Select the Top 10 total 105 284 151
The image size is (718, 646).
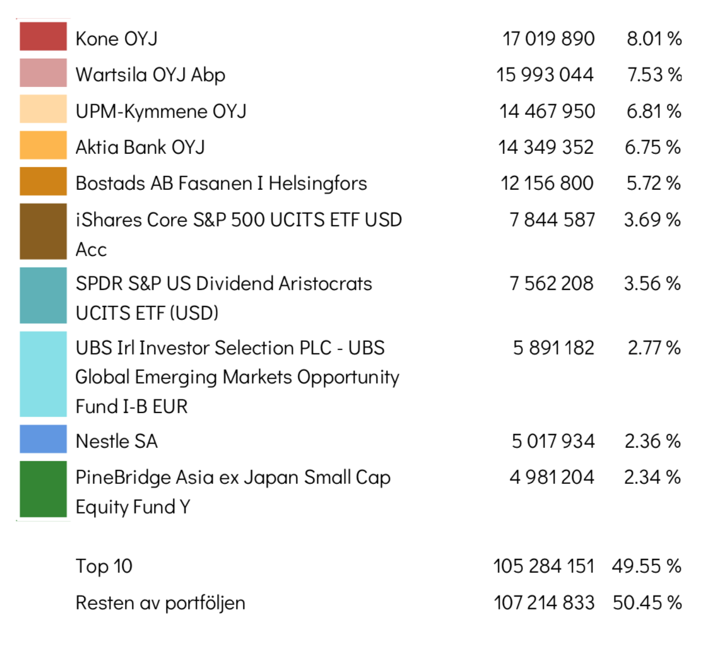tap(544, 567)
